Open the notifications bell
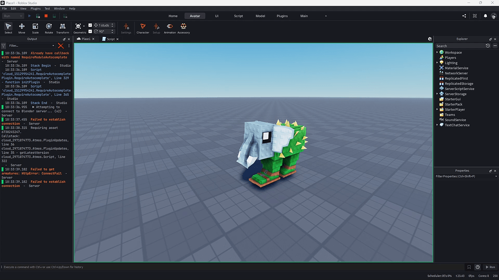Screen dimensions: 499x280 (485, 16)
